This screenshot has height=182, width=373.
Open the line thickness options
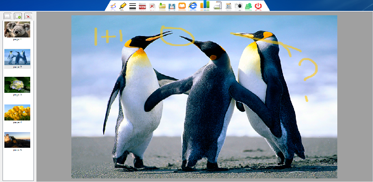click(133, 6)
